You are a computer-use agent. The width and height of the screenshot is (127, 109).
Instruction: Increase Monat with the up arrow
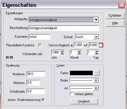(x=79, y=51)
